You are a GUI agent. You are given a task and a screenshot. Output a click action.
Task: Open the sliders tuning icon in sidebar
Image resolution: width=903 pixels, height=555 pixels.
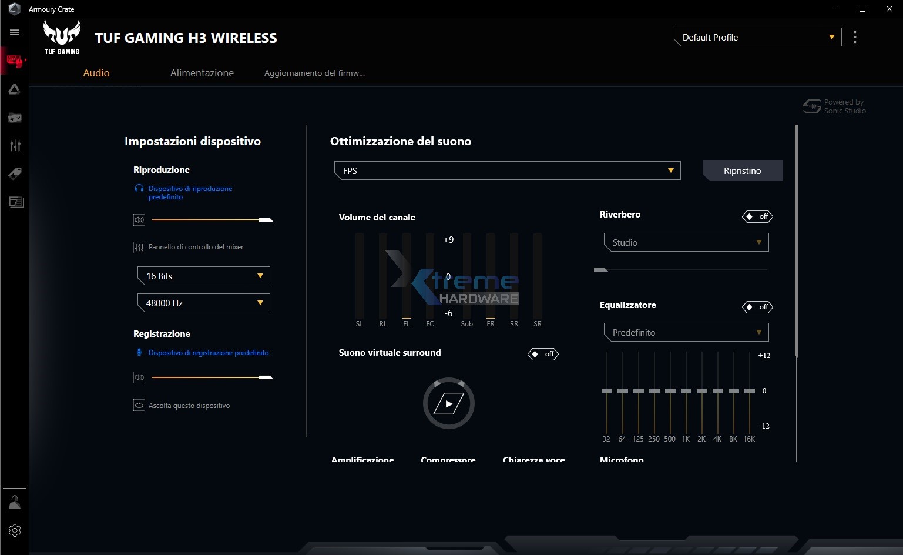click(x=15, y=146)
